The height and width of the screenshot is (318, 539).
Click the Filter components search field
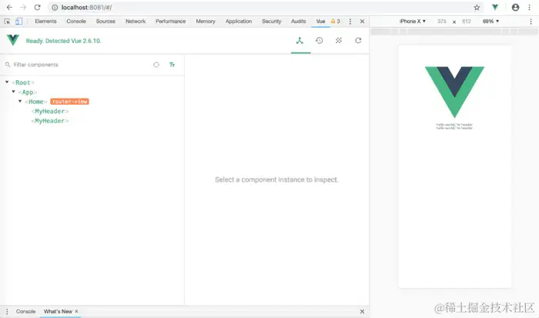81,65
